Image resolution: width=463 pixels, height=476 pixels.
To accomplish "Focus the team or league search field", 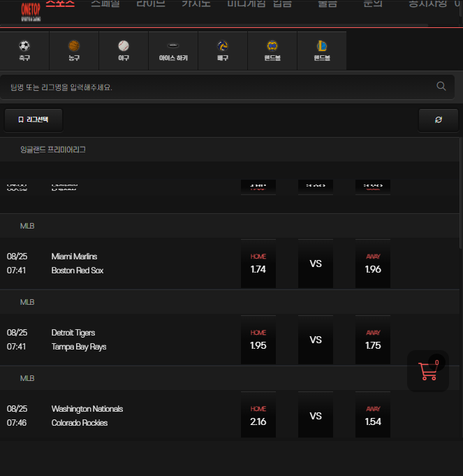I will tap(227, 87).
